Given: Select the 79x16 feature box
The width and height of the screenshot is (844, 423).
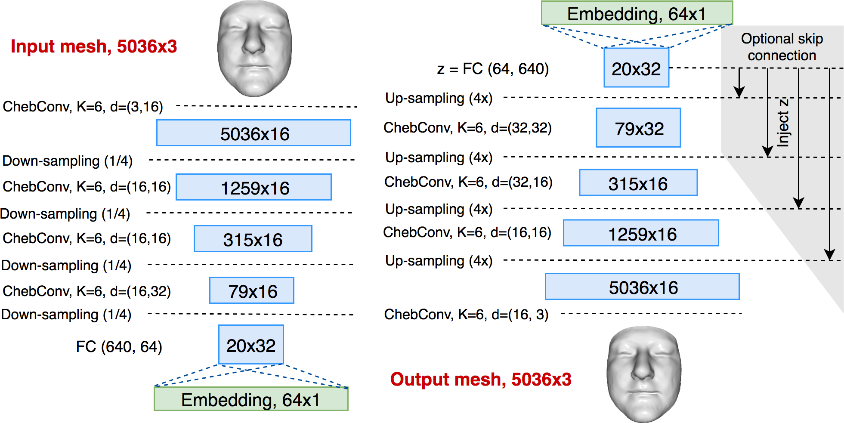Looking at the screenshot, I should pos(252,290).
